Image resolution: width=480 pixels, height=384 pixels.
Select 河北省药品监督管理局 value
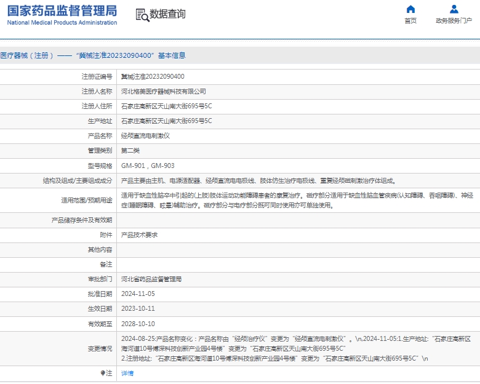click(x=151, y=279)
